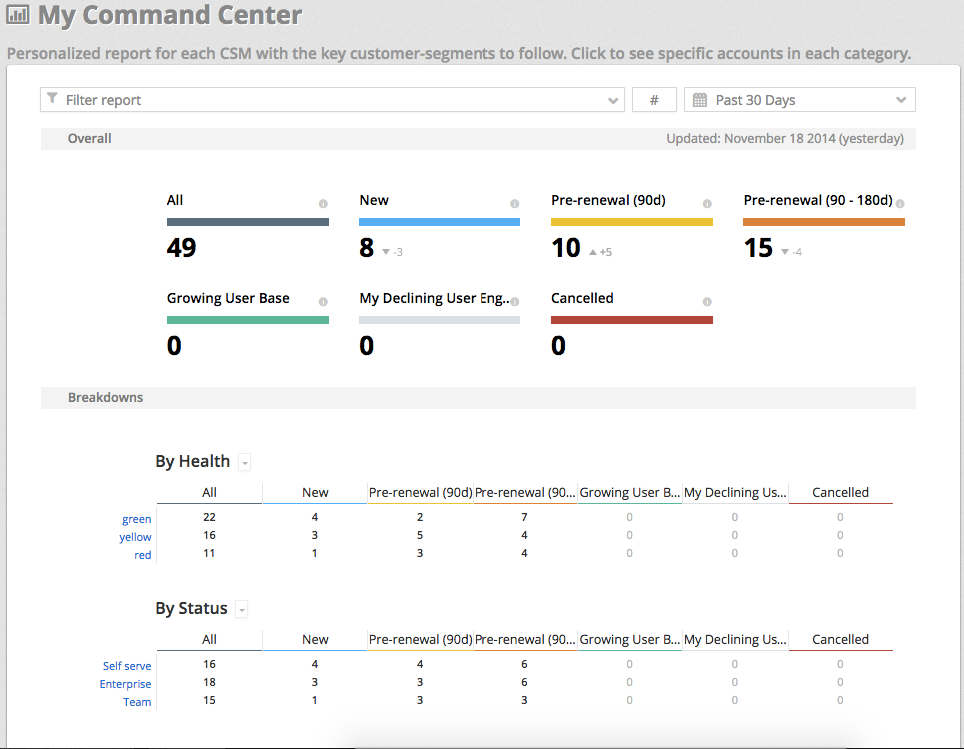Open the Team status accounts
The width and height of the screenshot is (964, 749).
pyautogui.click(x=137, y=702)
